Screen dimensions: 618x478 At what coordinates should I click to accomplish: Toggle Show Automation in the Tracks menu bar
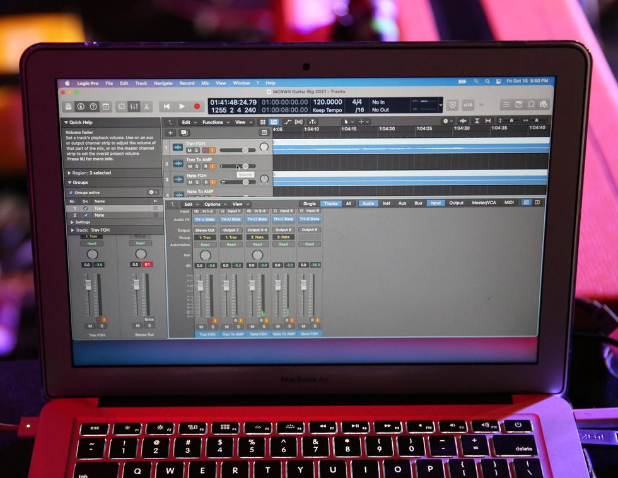pyautogui.click(x=287, y=122)
